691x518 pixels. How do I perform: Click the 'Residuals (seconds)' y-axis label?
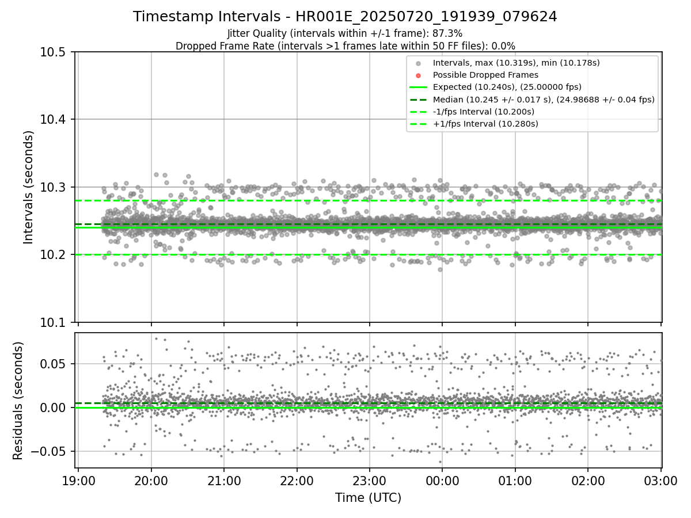click(18, 401)
